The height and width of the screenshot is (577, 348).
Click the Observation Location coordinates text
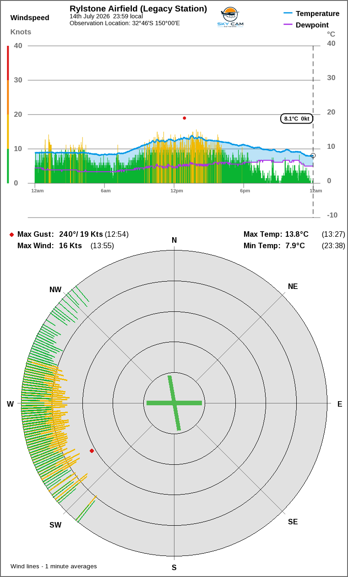125,23
